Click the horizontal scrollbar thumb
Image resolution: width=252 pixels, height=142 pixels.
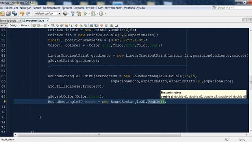pos(99,135)
